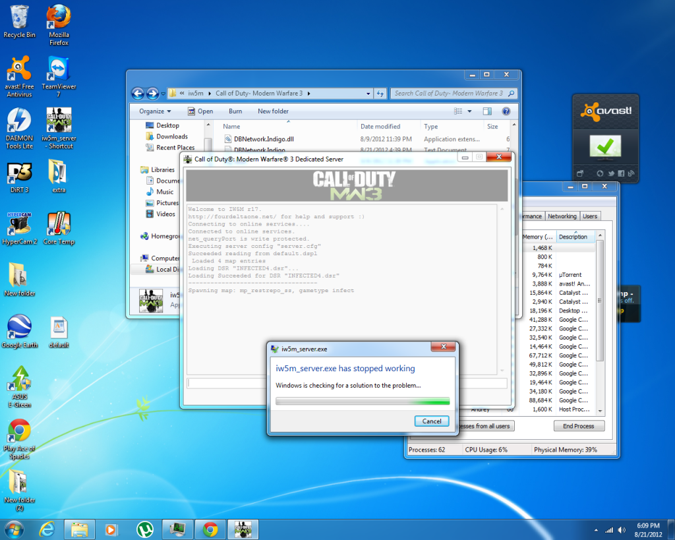Open Windows Explorer from the taskbar
This screenshot has width=675, height=540.
(80, 529)
